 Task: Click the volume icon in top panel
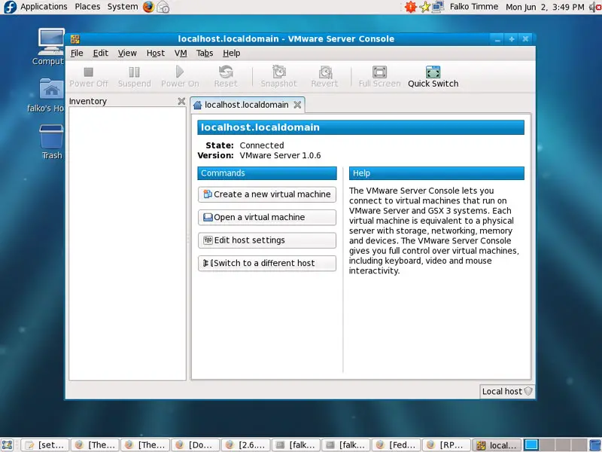595,7
